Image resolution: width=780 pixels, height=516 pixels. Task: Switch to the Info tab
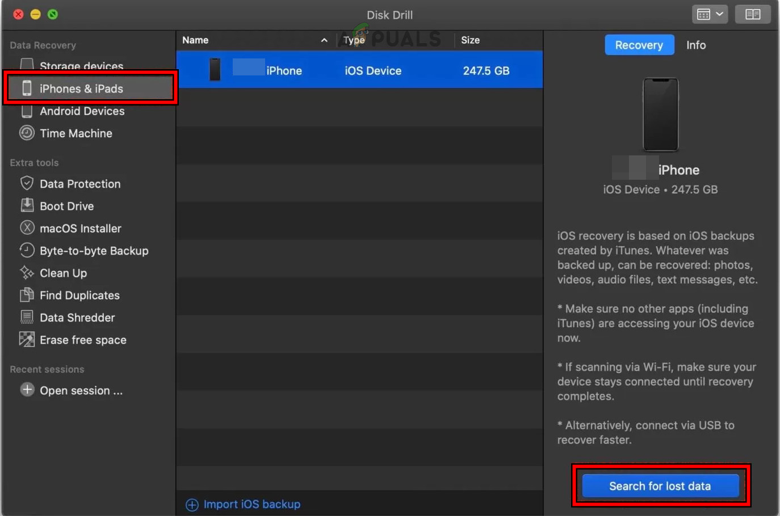[696, 45]
